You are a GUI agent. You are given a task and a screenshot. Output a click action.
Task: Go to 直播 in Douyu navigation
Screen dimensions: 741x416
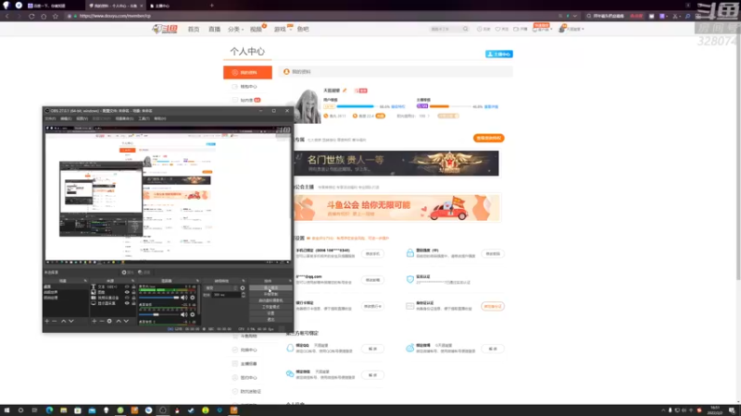tap(215, 30)
